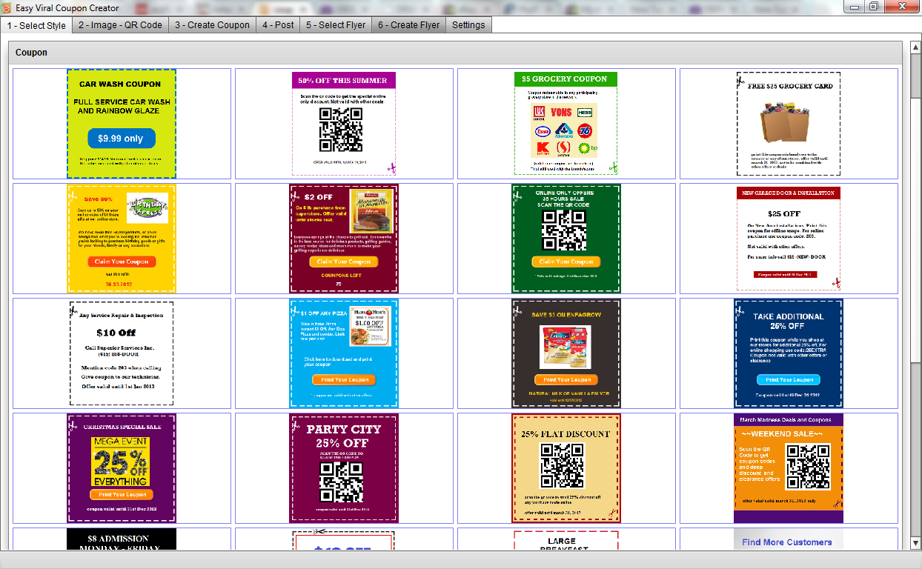Select the maroon $2 Off coupon template

pyautogui.click(x=344, y=239)
